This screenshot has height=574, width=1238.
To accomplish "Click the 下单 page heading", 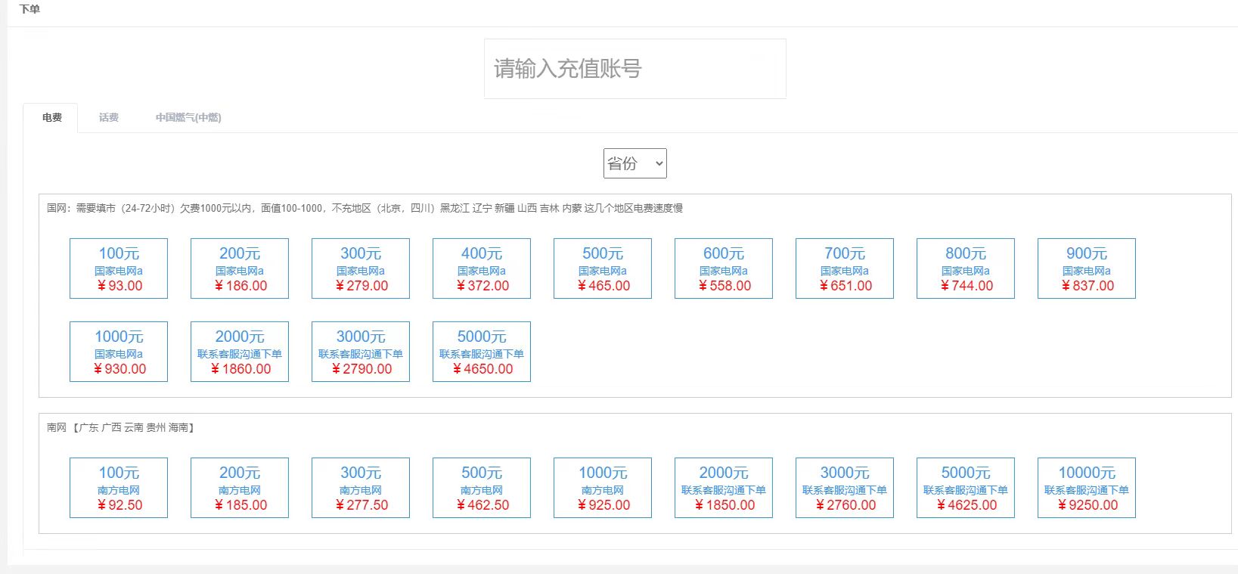I will (x=29, y=9).
